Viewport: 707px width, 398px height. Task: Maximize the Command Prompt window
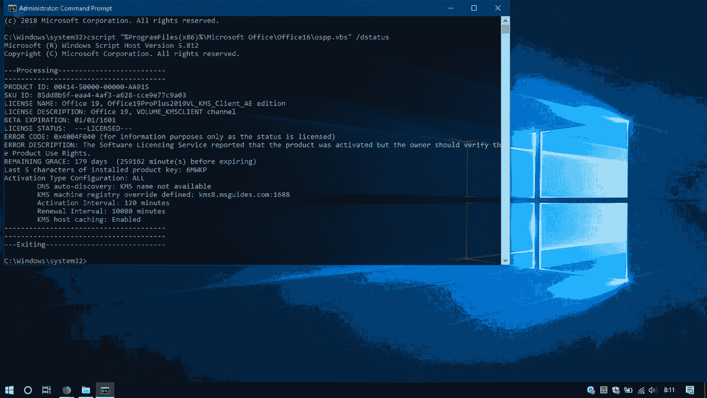coord(473,8)
